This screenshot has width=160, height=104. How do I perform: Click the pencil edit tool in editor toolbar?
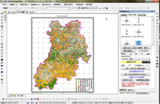click(x=16, y=8)
